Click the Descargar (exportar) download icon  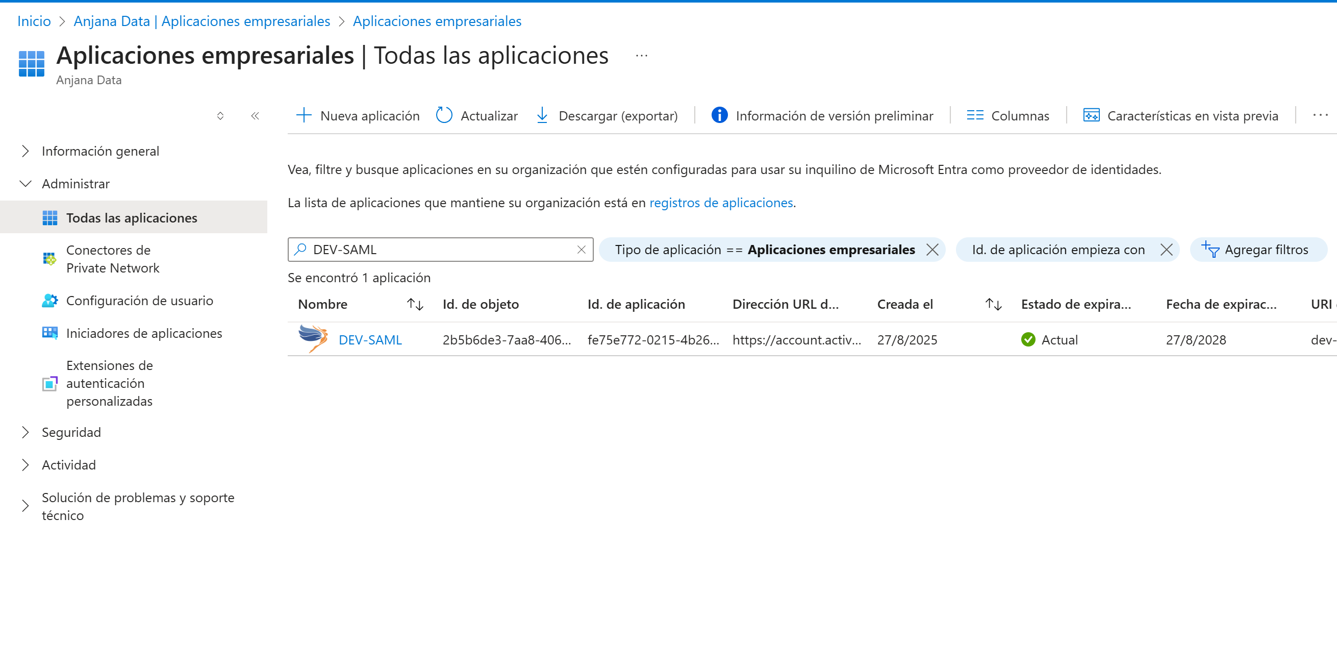click(x=542, y=115)
